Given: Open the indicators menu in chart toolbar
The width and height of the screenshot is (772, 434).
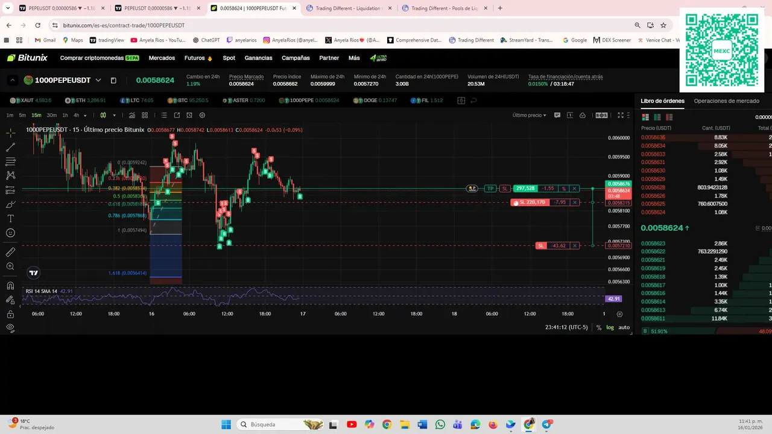Looking at the screenshot, I should pyautogui.click(x=132, y=115).
